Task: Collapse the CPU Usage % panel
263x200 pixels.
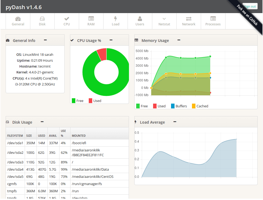Action: coord(111,40)
